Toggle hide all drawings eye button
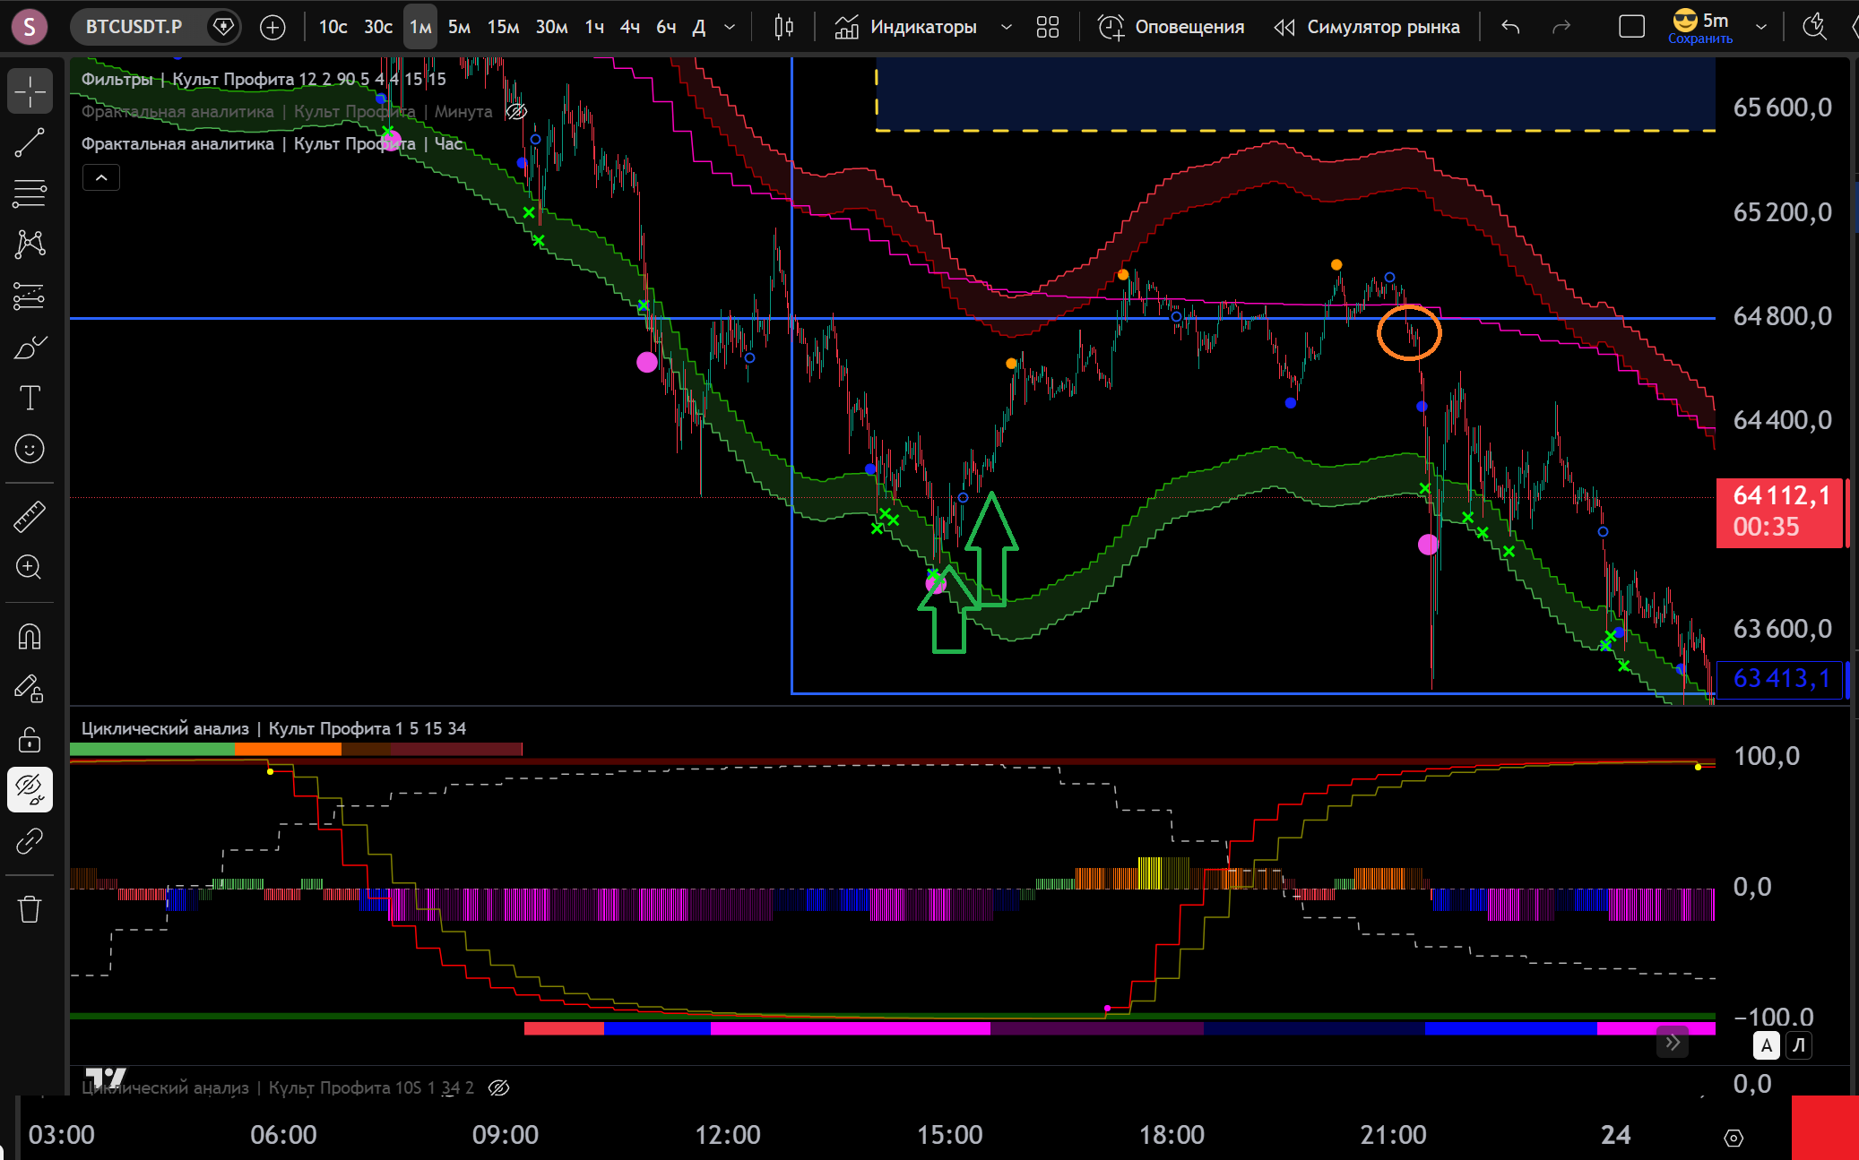 (30, 789)
